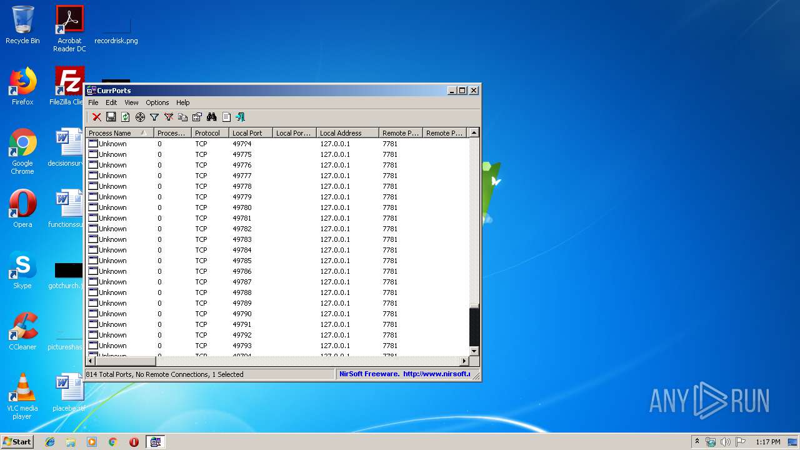Save selected items using floppy disk icon

tap(111, 117)
